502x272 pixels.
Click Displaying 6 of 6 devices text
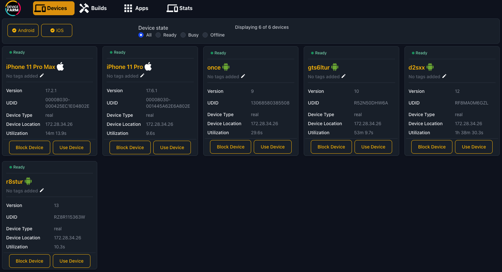click(x=262, y=27)
